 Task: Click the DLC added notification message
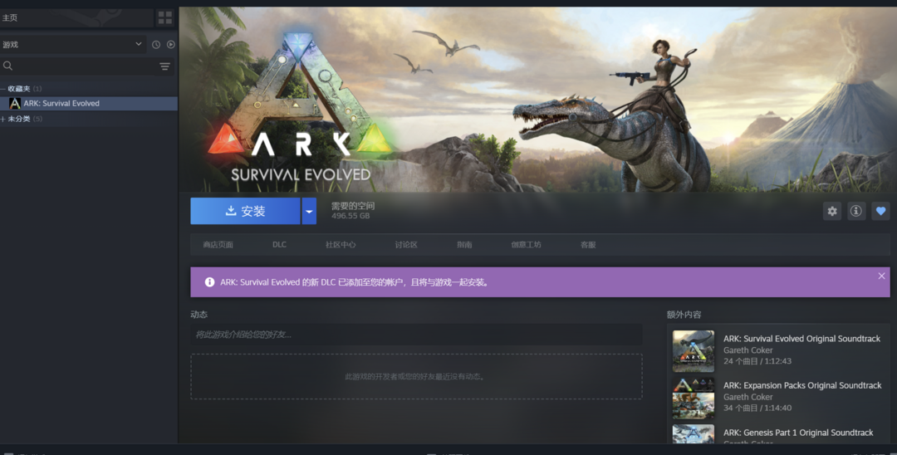355,282
